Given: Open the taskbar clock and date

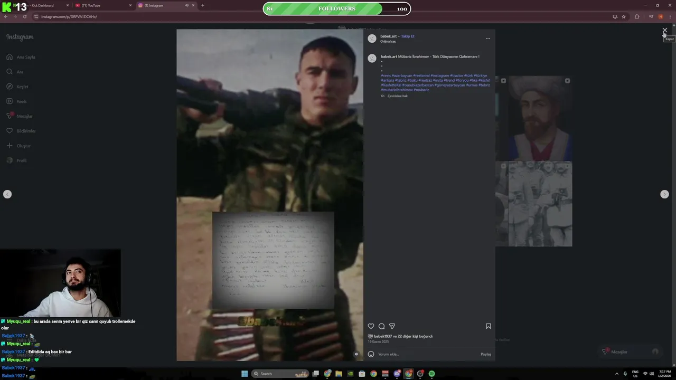Looking at the screenshot, I should coord(665,374).
